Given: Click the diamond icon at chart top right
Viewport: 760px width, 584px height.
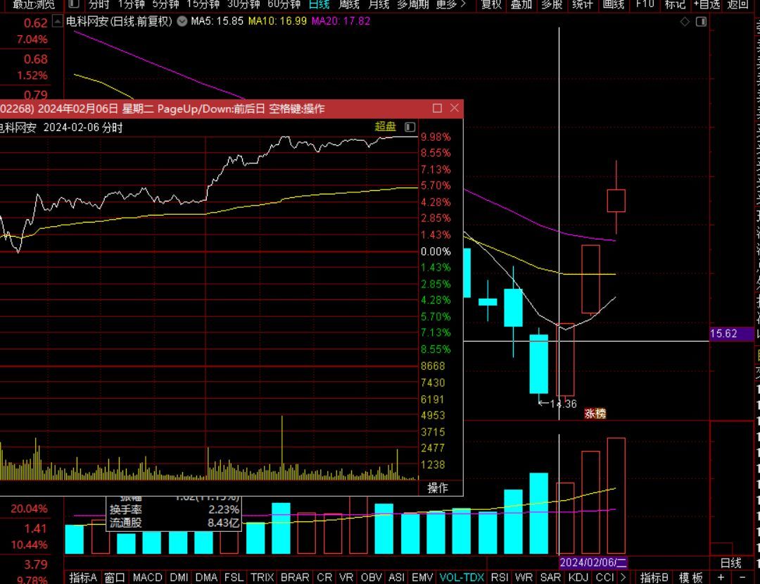Looking at the screenshot, I should (x=685, y=22).
